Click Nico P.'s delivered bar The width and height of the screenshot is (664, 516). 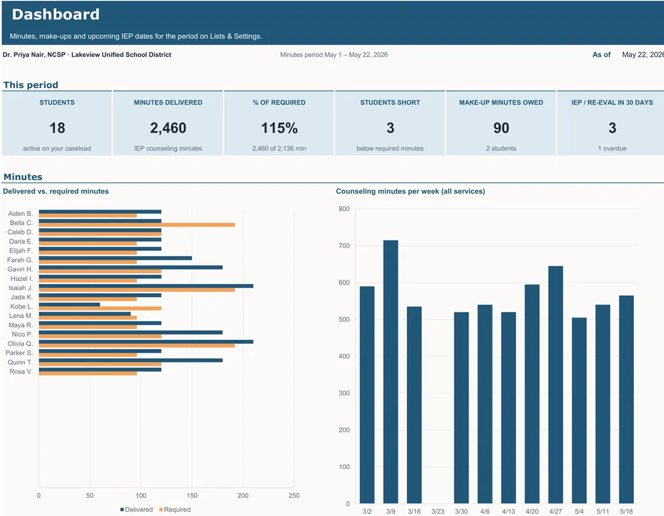[x=131, y=332]
